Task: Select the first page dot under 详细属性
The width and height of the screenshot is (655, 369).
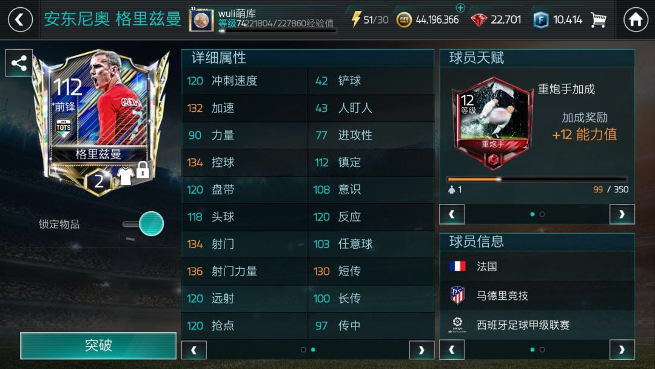Action: click(x=303, y=350)
